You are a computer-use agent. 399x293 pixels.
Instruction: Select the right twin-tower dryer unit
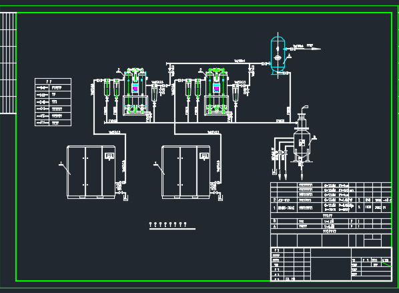pyautogui.click(x=216, y=91)
